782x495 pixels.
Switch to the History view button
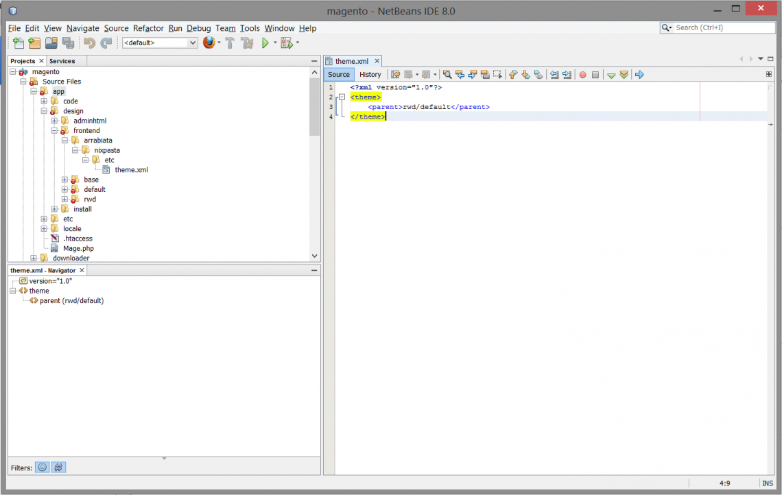[x=370, y=75]
